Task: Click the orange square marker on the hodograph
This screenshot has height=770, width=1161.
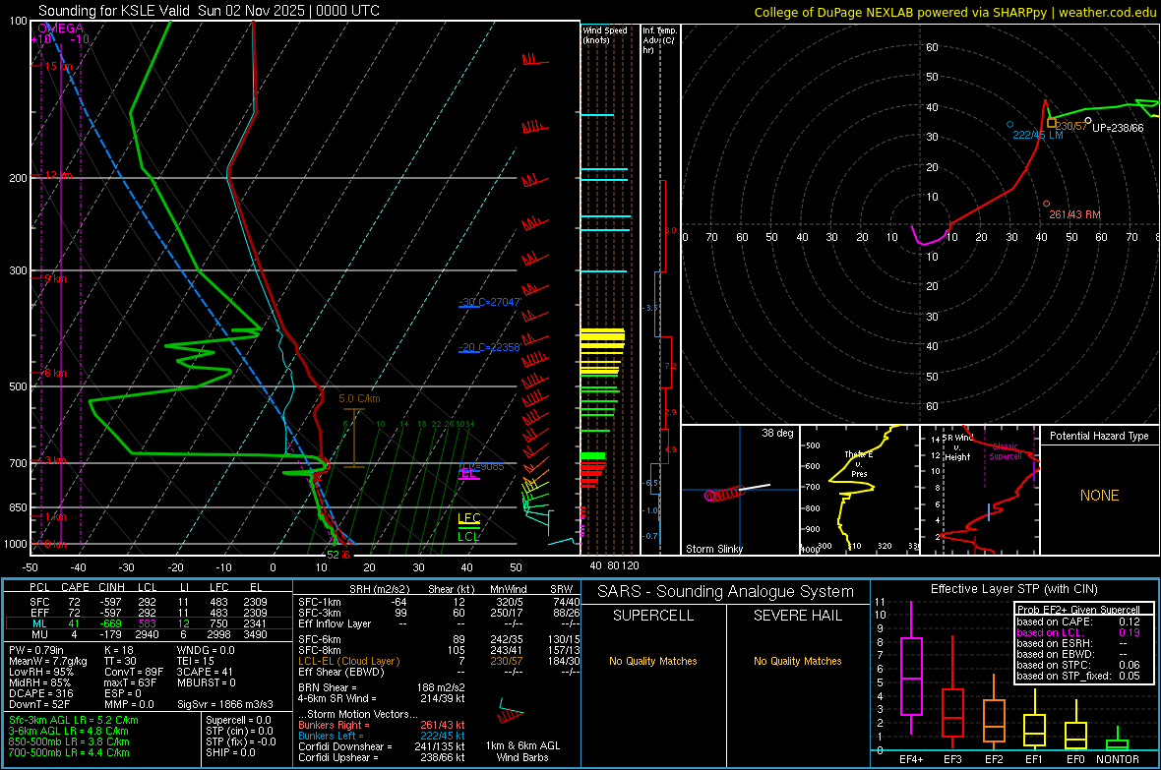Action: point(1052,123)
